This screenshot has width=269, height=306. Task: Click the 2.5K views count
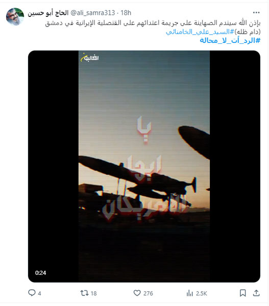click(x=201, y=293)
